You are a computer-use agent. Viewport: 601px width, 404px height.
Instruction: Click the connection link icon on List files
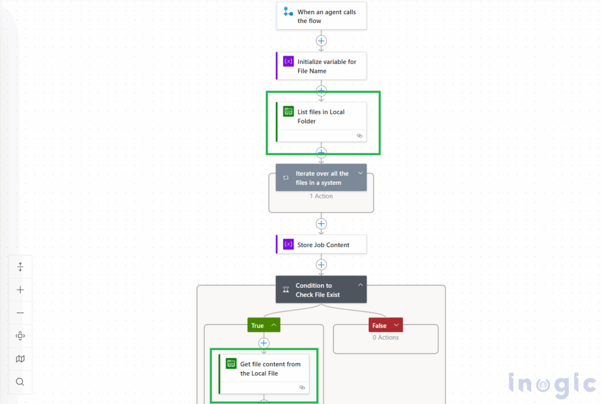[360, 136]
